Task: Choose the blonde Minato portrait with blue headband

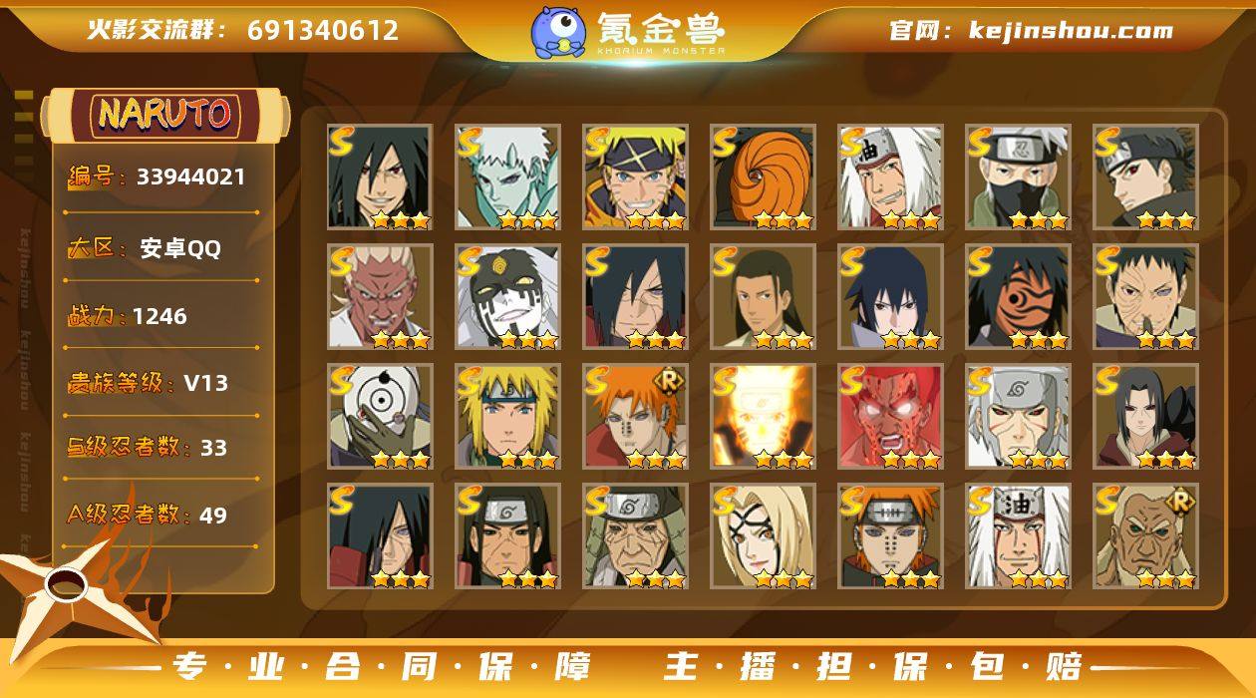Action: 507,417
